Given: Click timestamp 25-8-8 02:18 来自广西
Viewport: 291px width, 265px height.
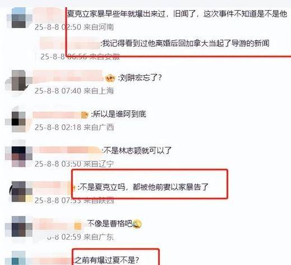Looking at the screenshot, I should (74, 127).
